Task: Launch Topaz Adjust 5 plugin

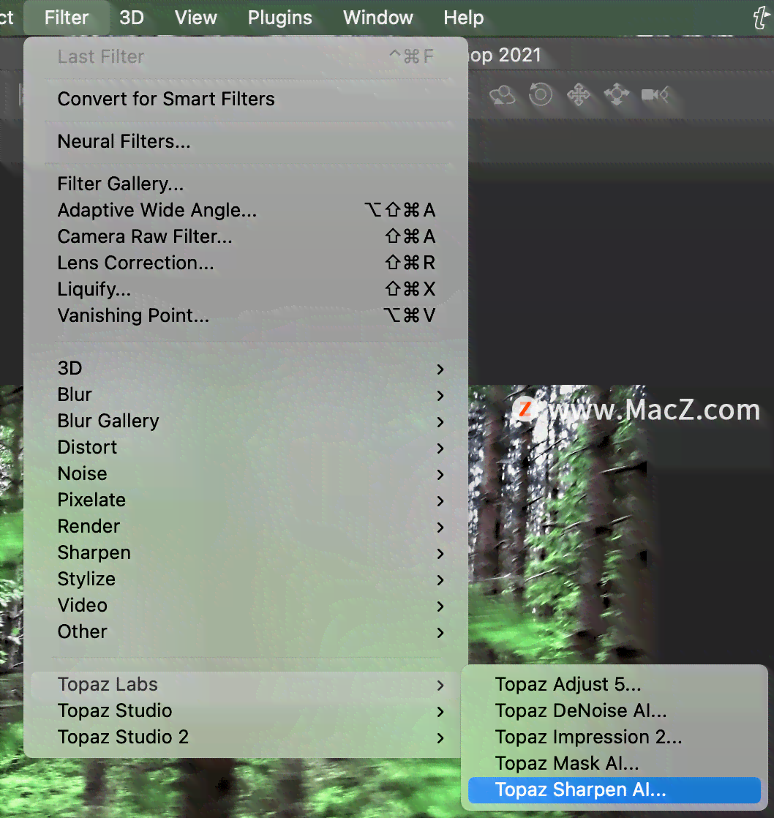Action: (615, 684)
